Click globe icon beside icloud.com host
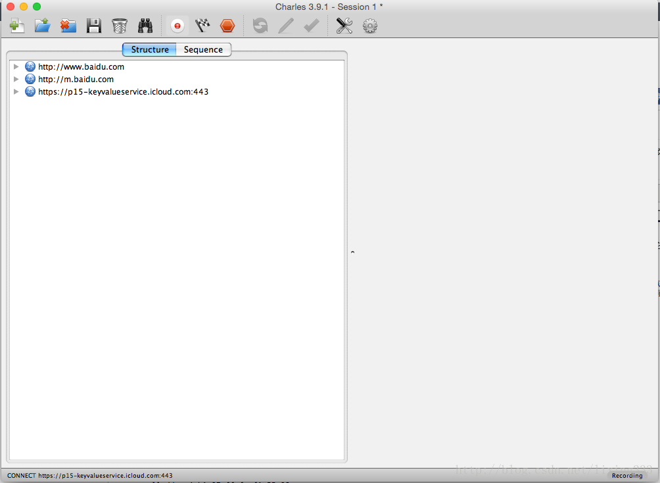Viewport: 660px width, 483px height. [x=30, y=92]
